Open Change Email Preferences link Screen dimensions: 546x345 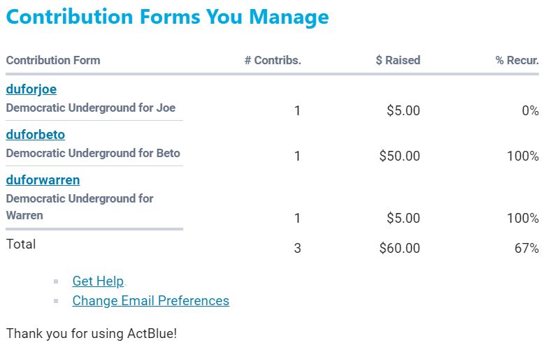[150, 301]
